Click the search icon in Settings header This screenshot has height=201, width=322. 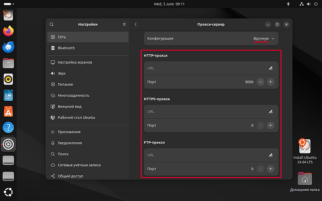point(52,24)
